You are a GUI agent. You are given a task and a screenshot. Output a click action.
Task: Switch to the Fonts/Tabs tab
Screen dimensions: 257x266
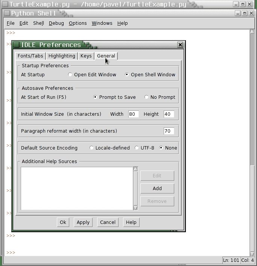(x=30, y=56)
